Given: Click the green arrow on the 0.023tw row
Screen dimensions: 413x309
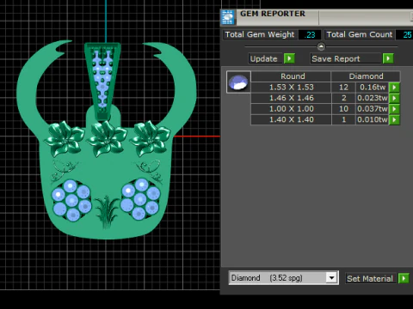Looking at the screenshot, I should [394, 98].
